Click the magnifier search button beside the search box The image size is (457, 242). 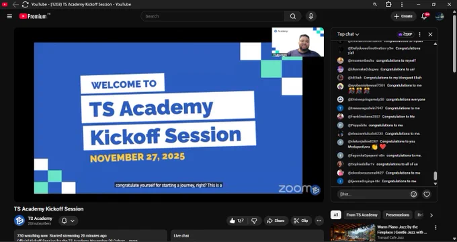(293, 16)
